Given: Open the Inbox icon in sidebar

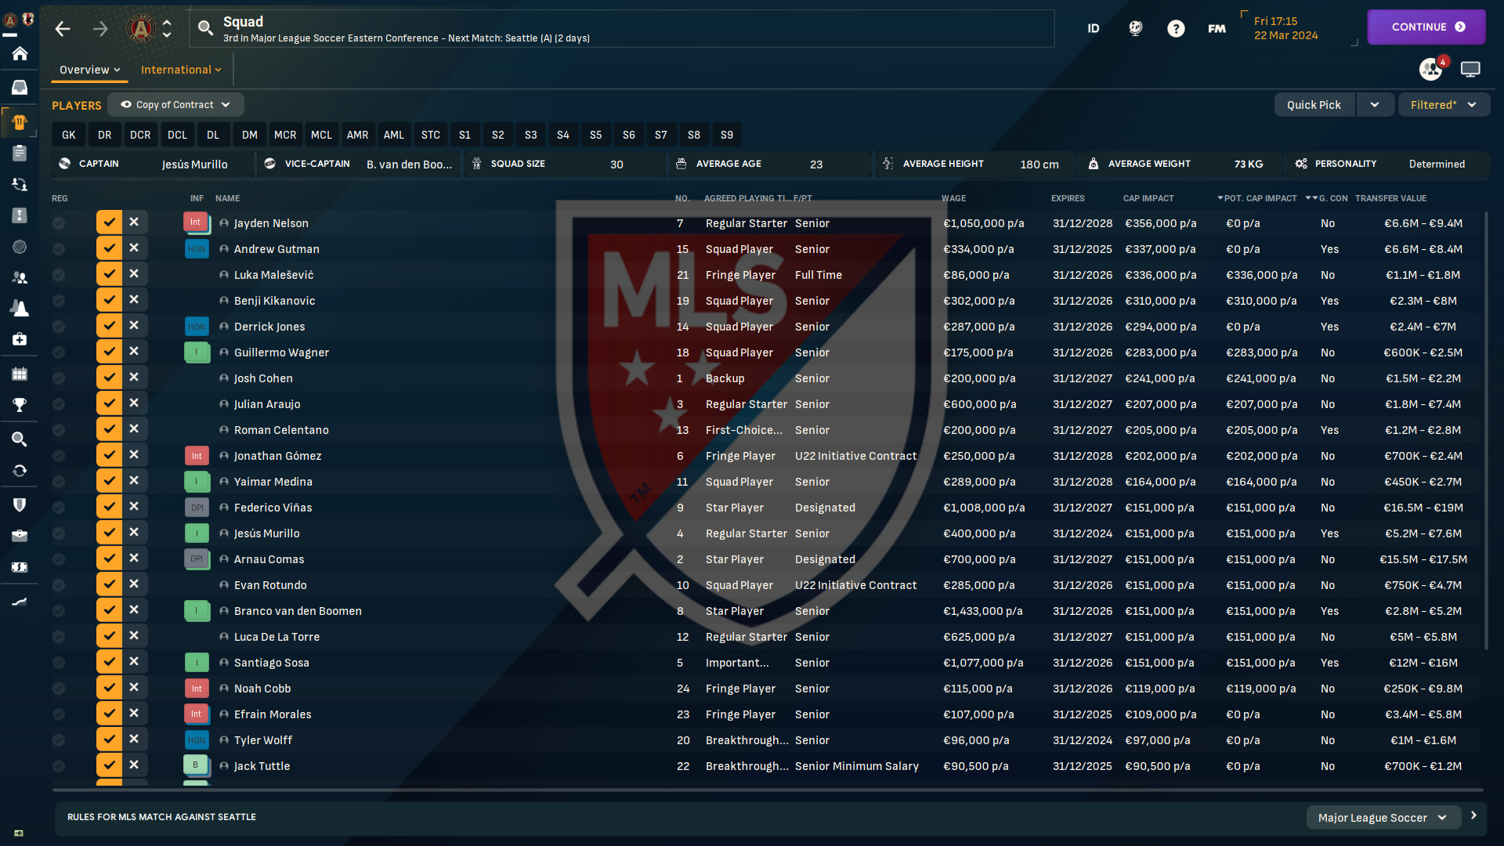Looking at the screenshot, I should pyautogui.click(x=20, y=87).
